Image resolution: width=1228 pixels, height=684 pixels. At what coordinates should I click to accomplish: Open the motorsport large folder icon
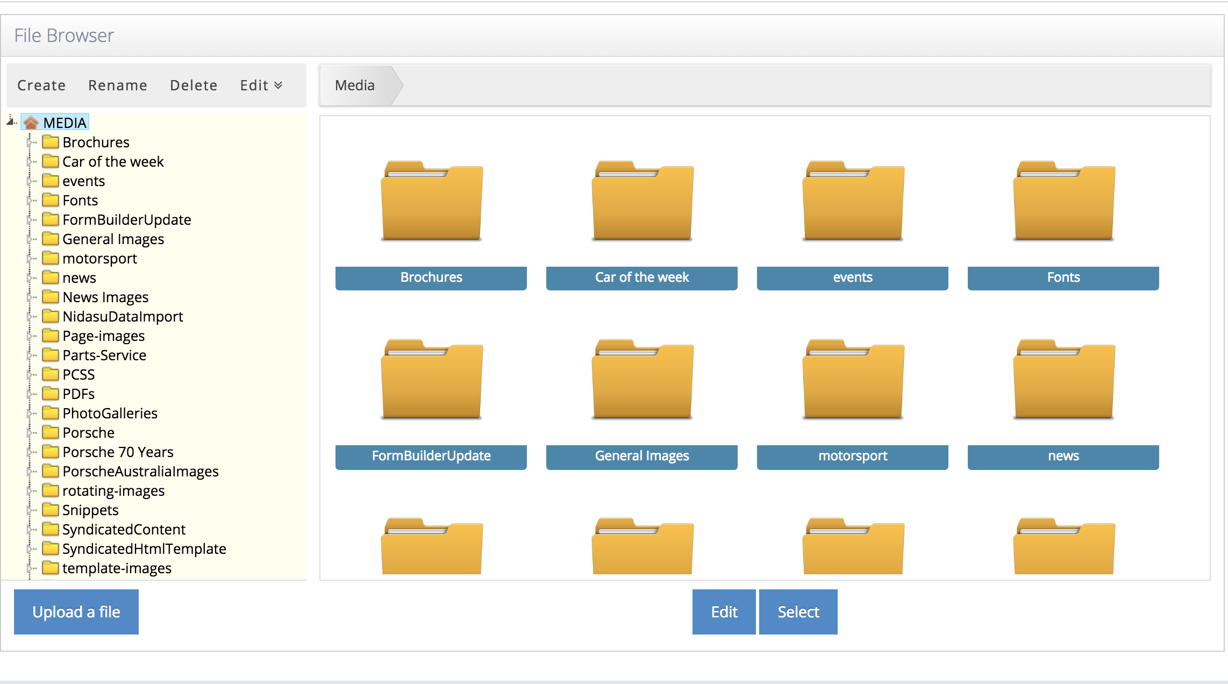point(853,379)
